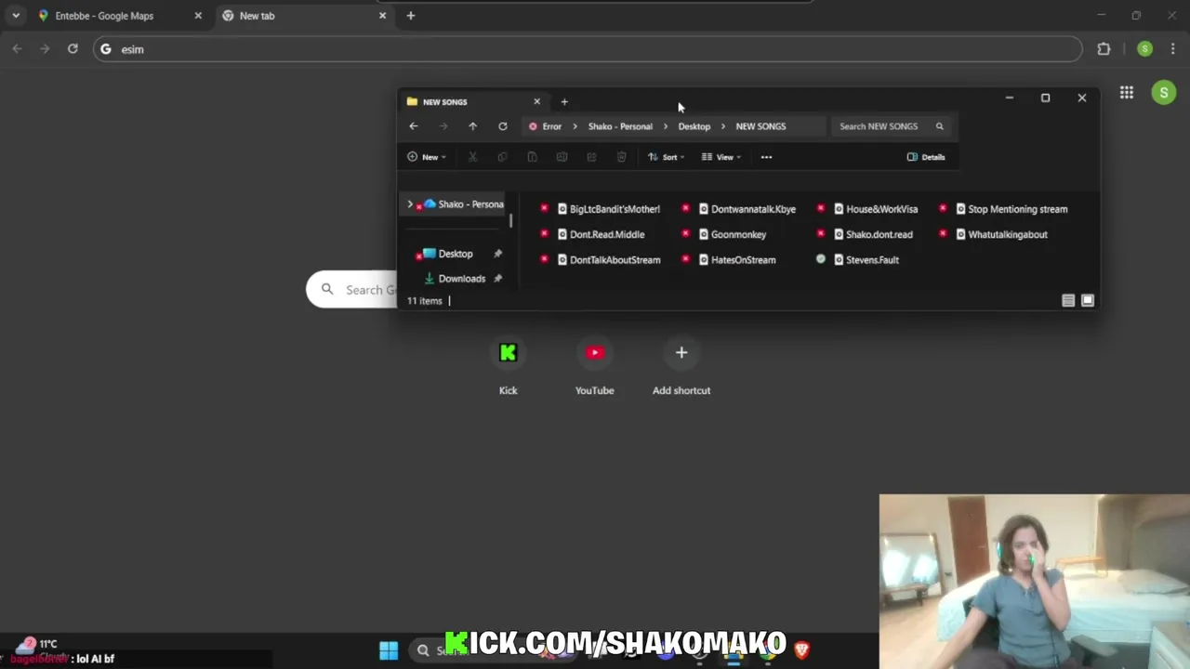Image resolution: width=1190 pixels, height=669 pixels.
Task: Expand chevron after Error in breadcrumb
Action: pyautogui.click(x=575, y=126)
